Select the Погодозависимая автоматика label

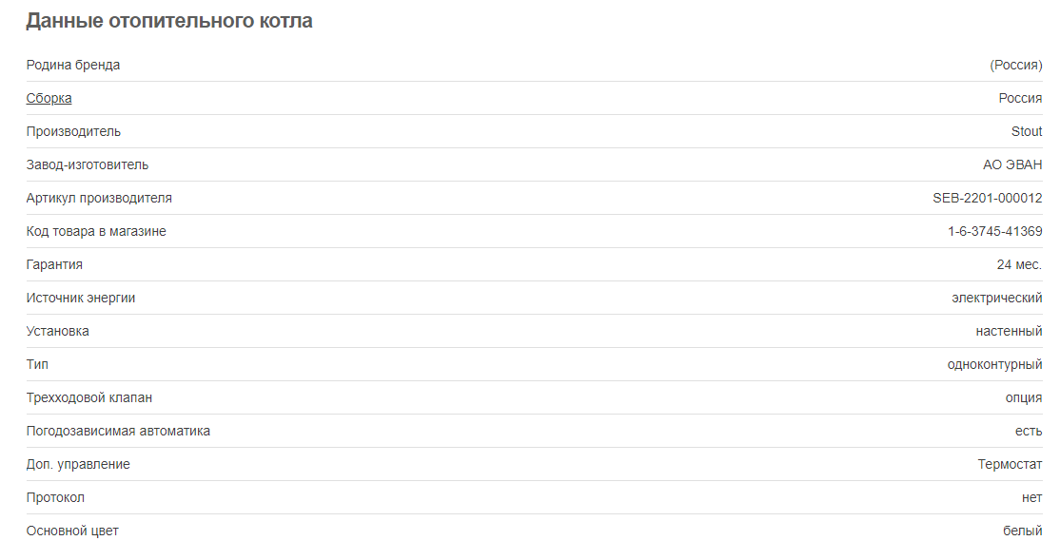(x=118, y=431)
